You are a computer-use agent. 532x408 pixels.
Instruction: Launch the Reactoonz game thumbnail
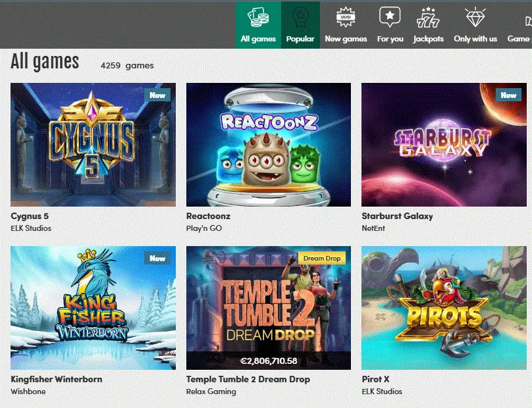(269, 145)
